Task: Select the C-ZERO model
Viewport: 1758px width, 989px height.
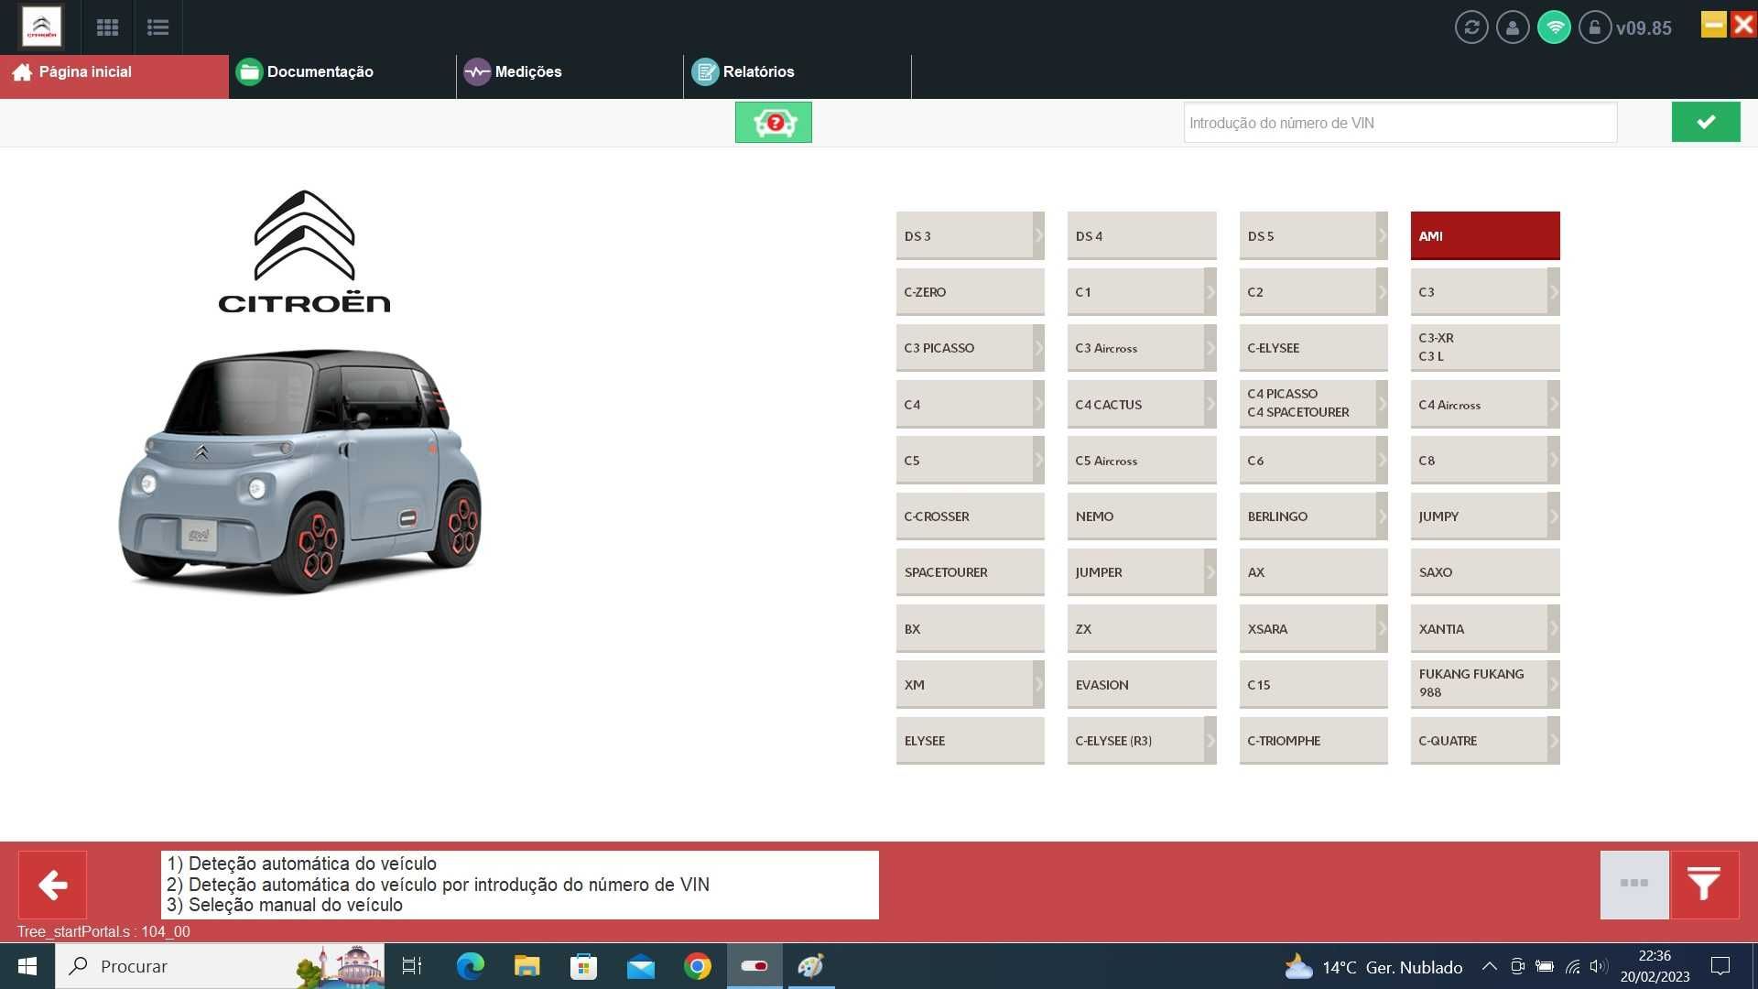Action: pos(970,292)
